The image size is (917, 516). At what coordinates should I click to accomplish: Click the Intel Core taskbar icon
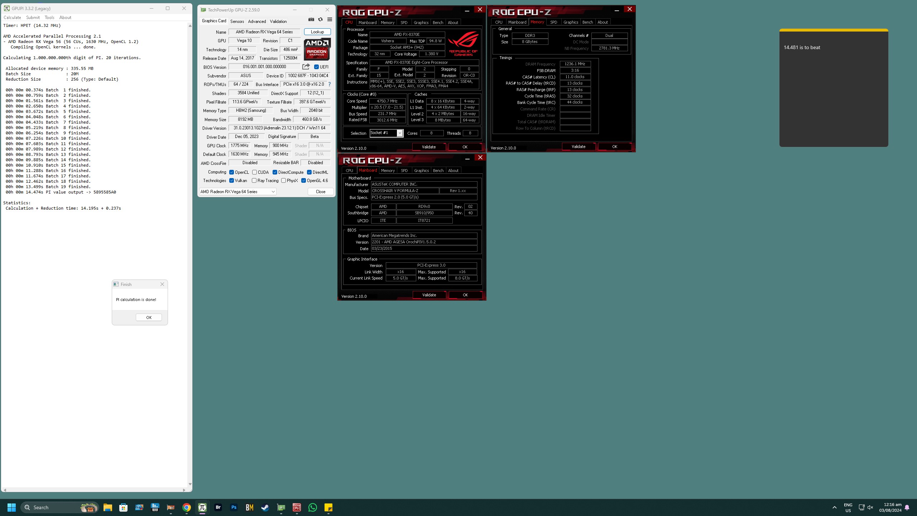point(139,507)
